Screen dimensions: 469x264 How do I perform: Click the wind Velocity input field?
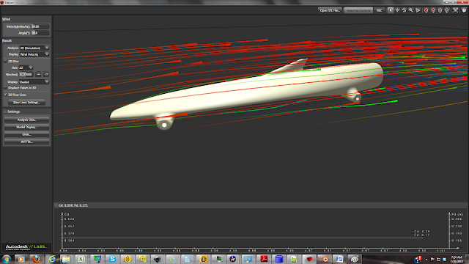click(40, 26)
